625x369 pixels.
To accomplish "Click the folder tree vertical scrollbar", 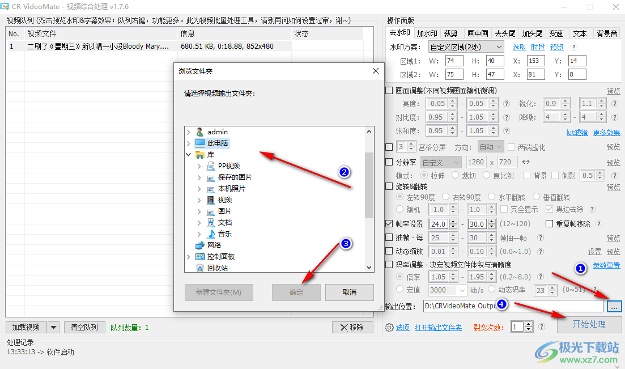I will pos(369,185).
